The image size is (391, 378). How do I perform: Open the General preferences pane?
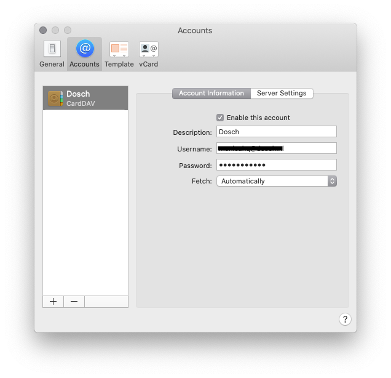pyautogui.click(x=52, y=54)
